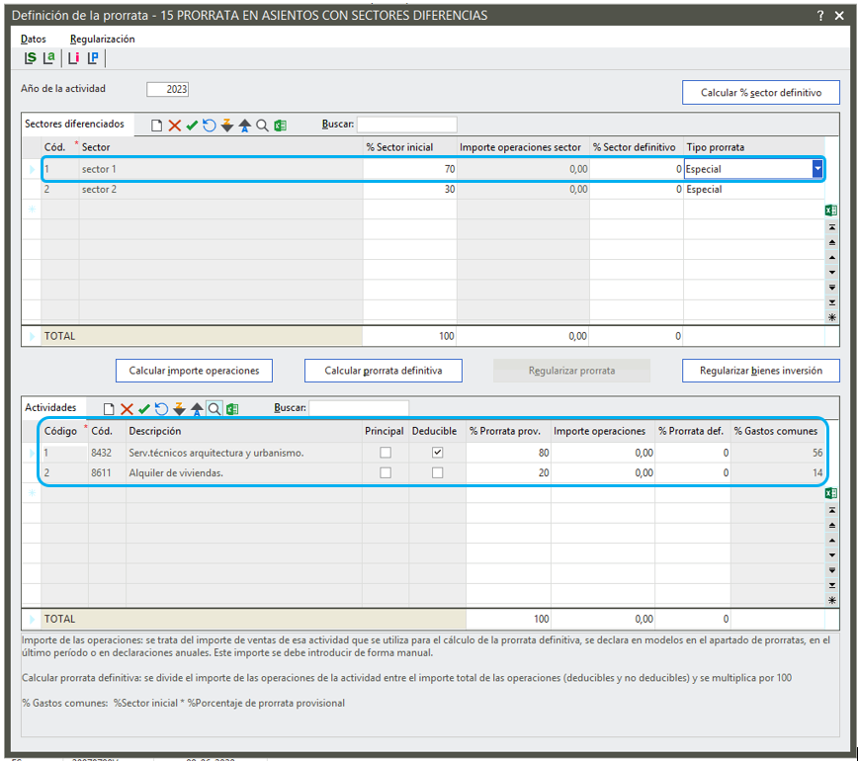Viewport: 858px width, 761px height.
Task: Click 'Alquiler de viviendas.' description cell
Action: (x=244, y=472)
